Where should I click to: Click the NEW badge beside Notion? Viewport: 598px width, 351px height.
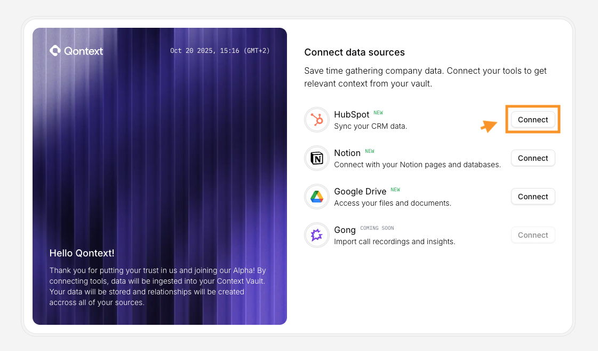coord(370,151)
